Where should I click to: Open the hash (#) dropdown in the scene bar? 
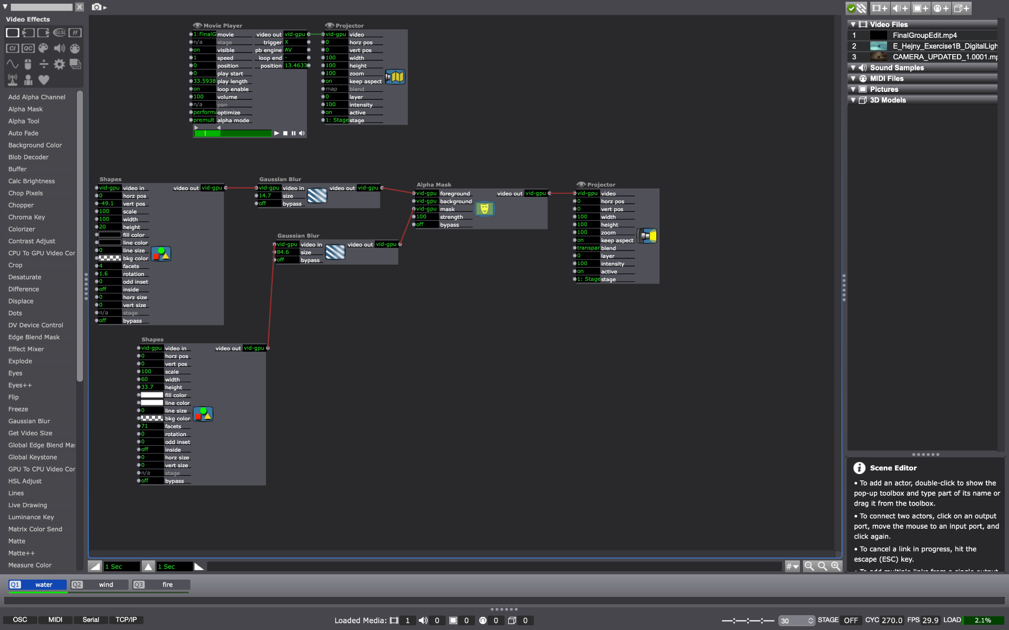(x=792, y=566)
